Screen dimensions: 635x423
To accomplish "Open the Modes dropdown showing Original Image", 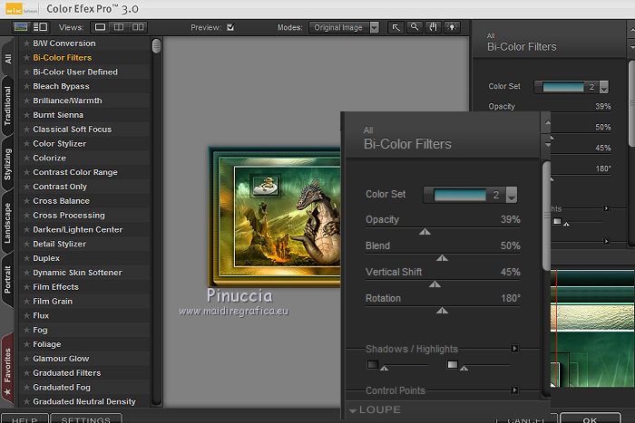I will coord(344,27).
